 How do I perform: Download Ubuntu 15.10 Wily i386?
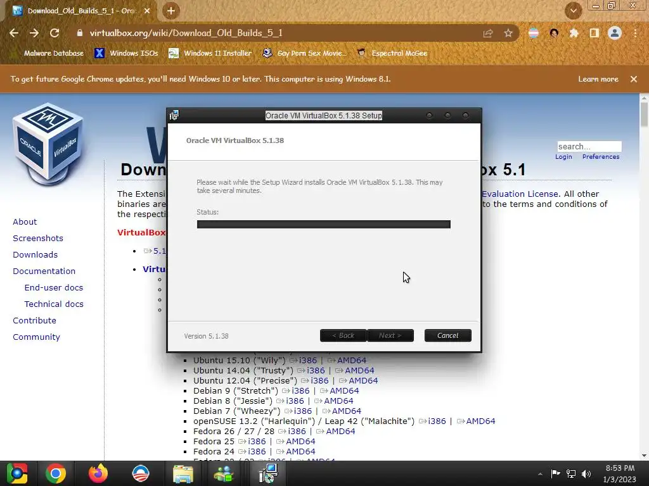click(x=307, y=360)
